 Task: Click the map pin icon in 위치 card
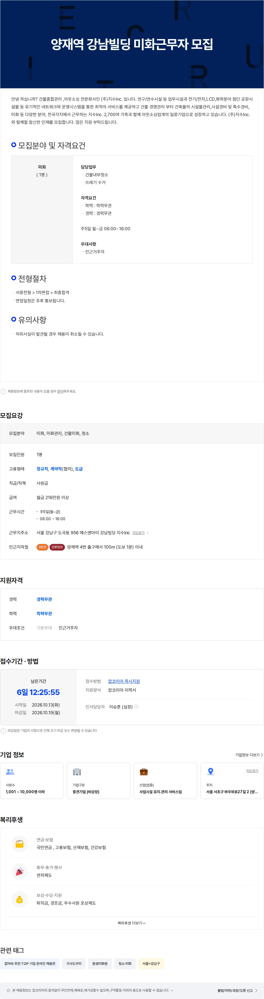tap(210, 772)
